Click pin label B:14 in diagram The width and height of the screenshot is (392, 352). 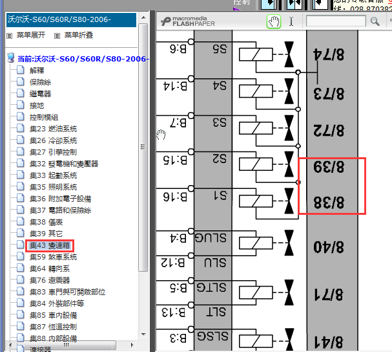(x=175, y=86)
